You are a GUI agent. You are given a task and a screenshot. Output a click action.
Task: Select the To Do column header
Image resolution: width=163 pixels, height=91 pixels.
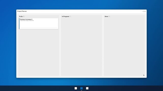click(x=21, y=16)
